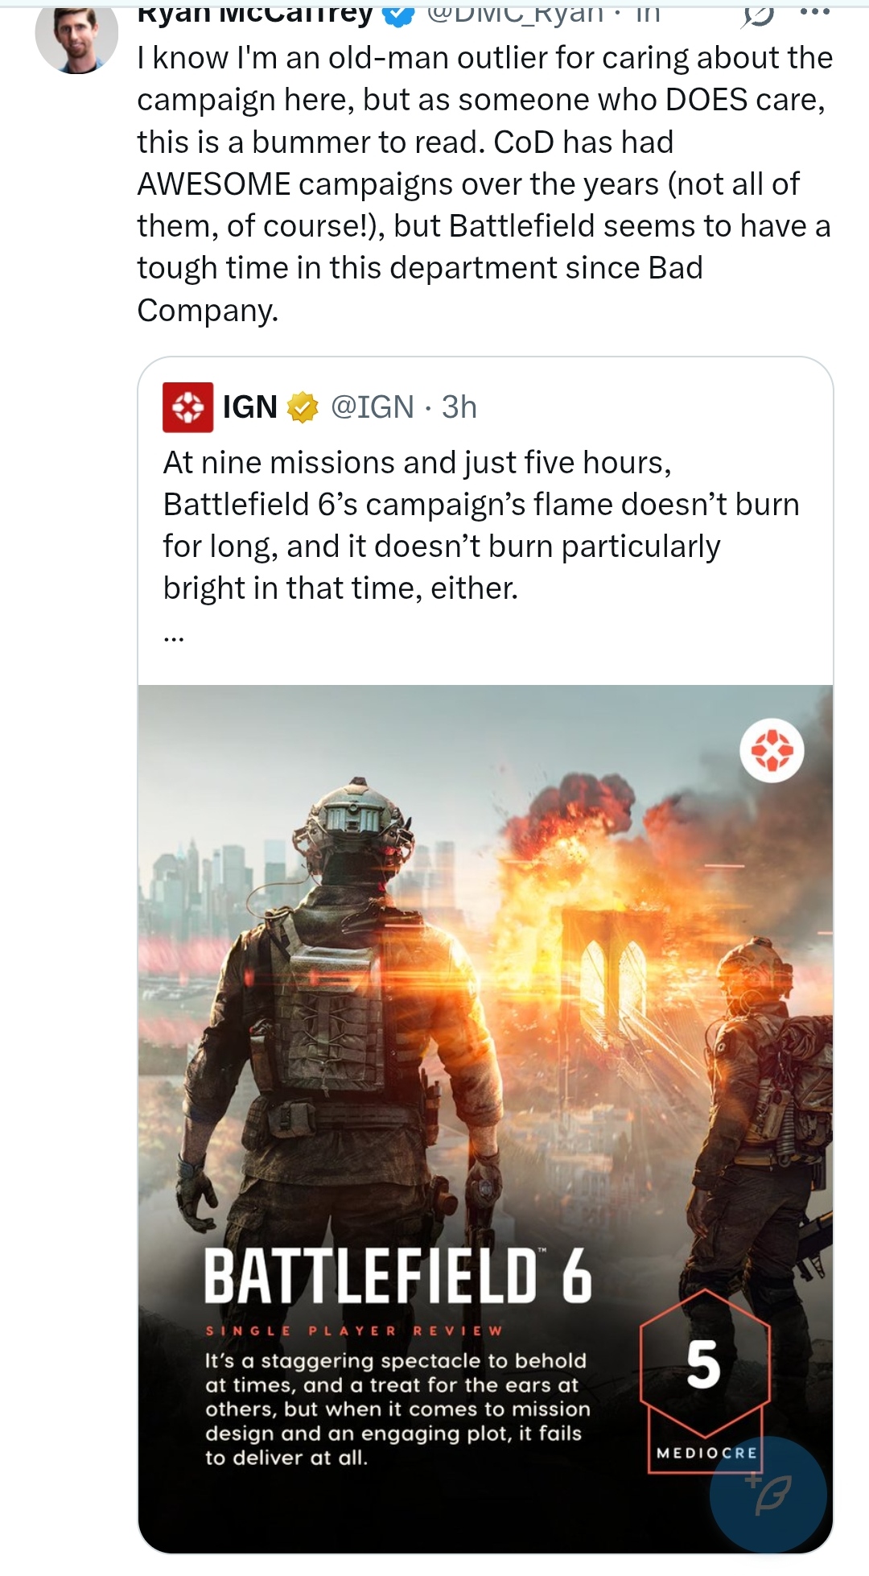Screen dimensions: 869x1576
Task: Click the @DMC_Ryan handle
Action: coord(515,14)
